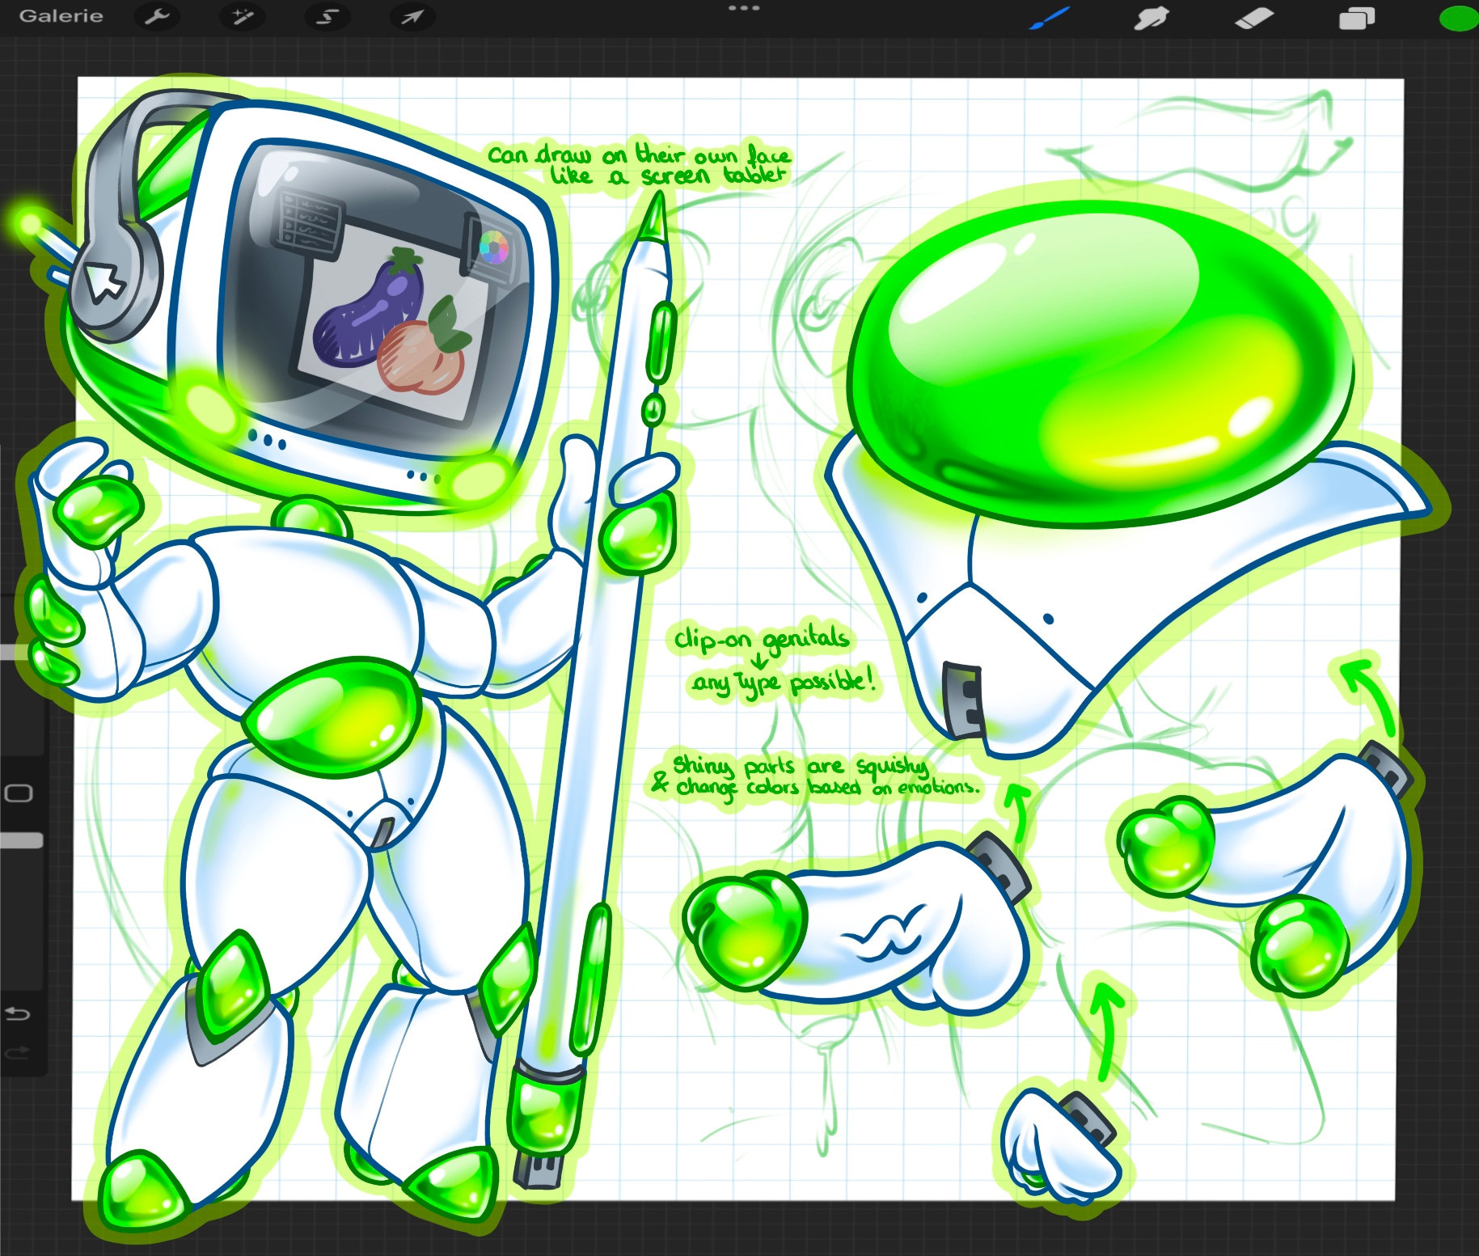This screenshot has width=1479, height=1256.
Task: Activate the Transform arrow tool
Action: tap(412, 17)
